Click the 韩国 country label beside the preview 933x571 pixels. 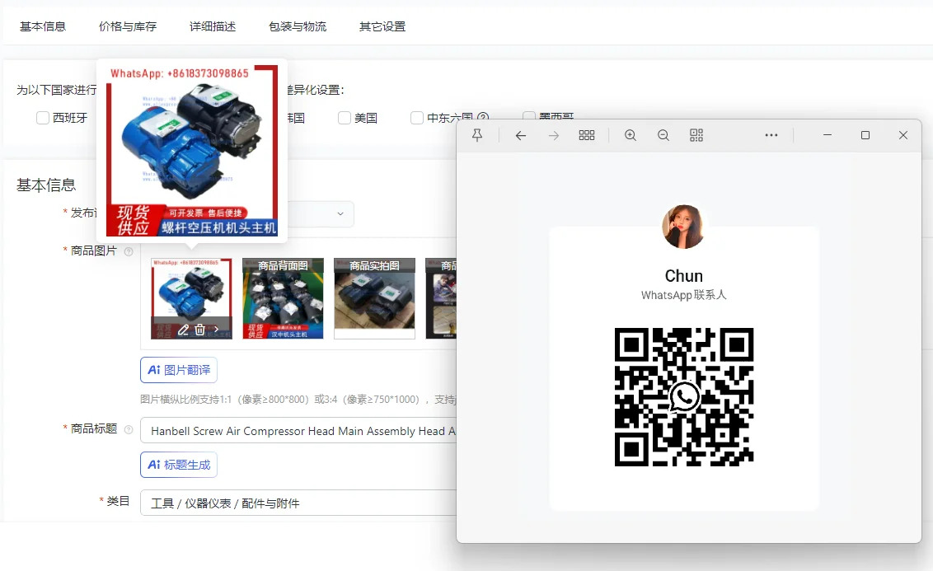297,118
